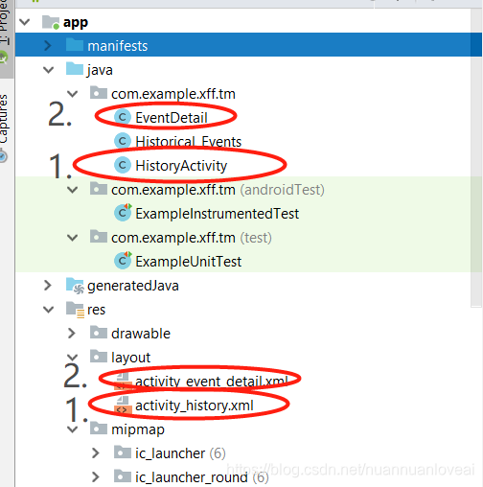Click the project tree vertical scrollbar
This screenshot has height=487, width=483.
click(x=476, y=158)
